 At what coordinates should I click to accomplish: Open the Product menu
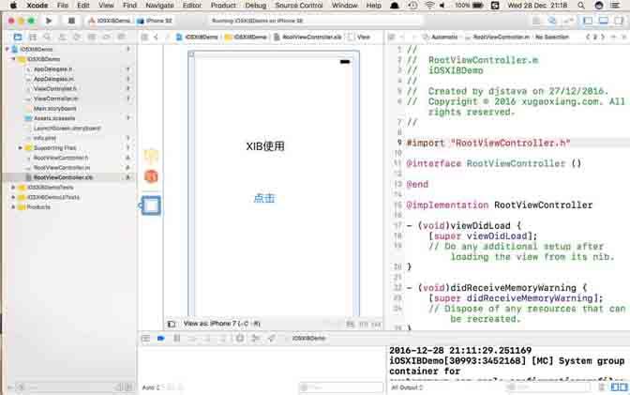(223, 6)
